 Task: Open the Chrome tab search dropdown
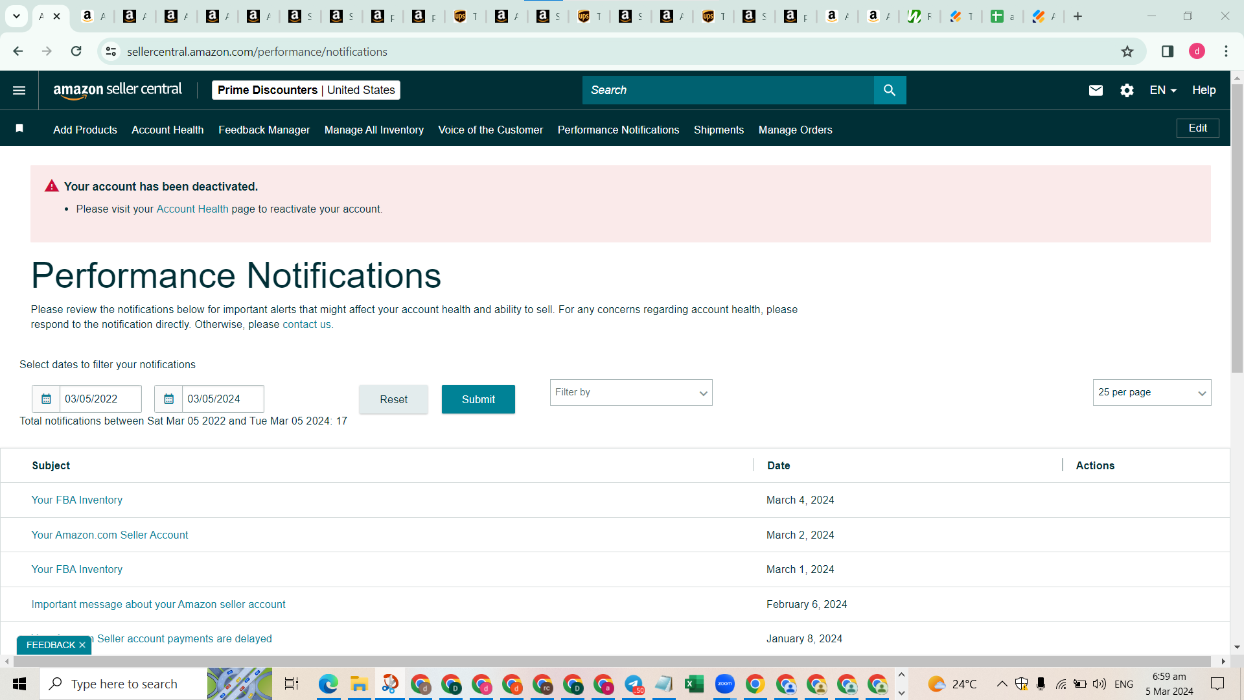pos(16,16)
